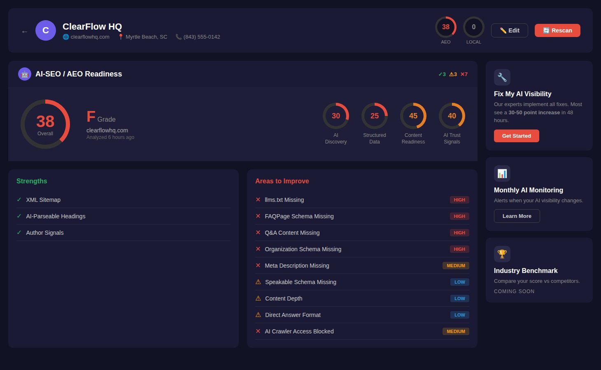Click the purple ClearFlow HQ avatar
The width and height of the screenshot is (601, 370).
(46, 30)
